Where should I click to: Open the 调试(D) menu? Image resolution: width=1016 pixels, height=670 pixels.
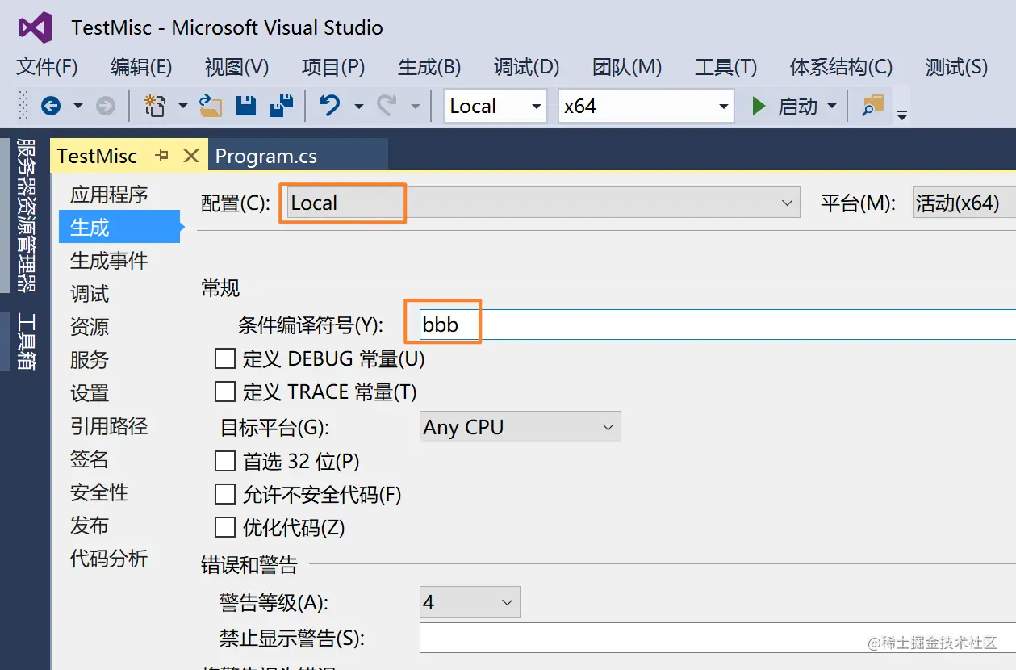tap(526, 67)
